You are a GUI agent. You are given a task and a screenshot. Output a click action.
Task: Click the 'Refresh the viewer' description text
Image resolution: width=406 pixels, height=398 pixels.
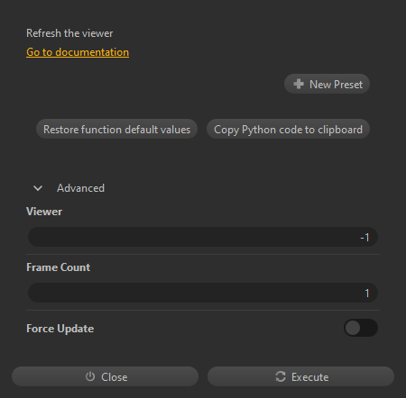(69, 33)
